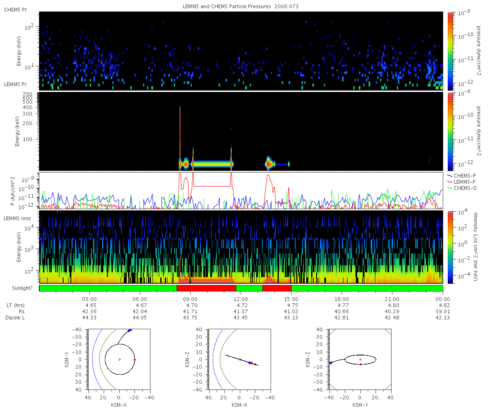
Task: Click the tall LEMMS pressure spike near 08:30
Action: (180, 135)
